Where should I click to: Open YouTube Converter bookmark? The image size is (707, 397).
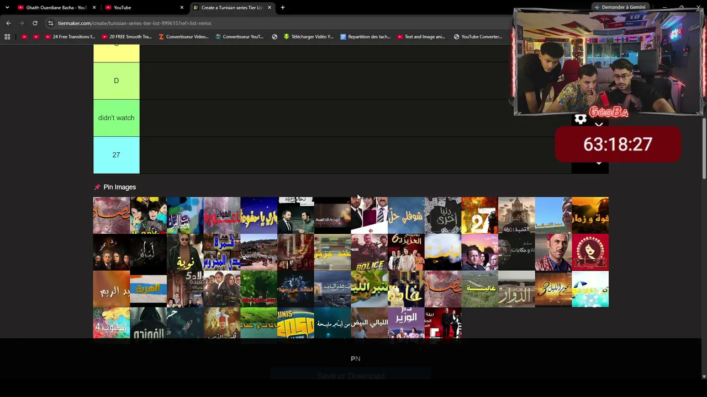(x=478, y=37)
